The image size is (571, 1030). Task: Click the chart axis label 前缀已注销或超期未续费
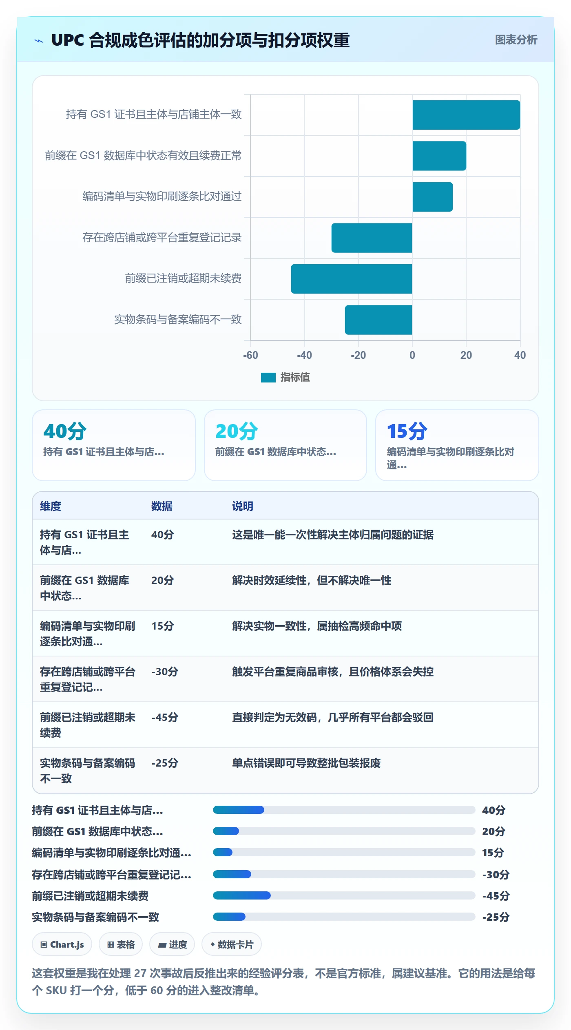click(x=183, y=278)
